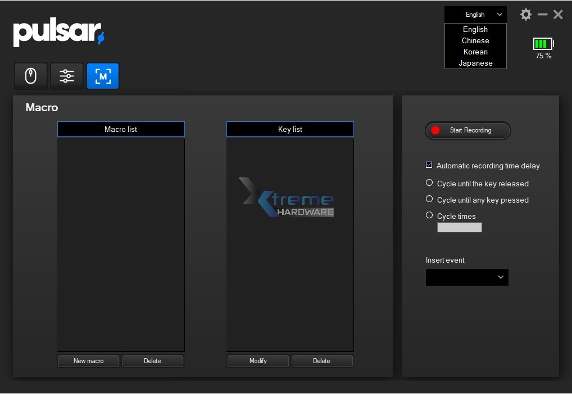Click the Pulsar logo

(x=58, y=33)
